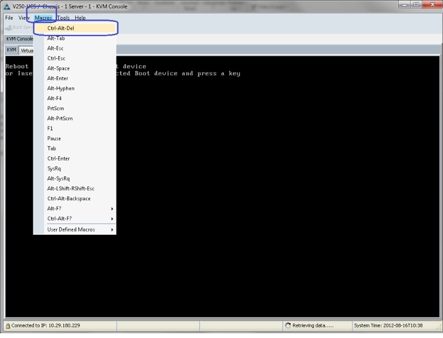This screenshot has height=338, width=443.
Task: Select the Virtual Media sub-tab
Action: [x=26, y=51]
